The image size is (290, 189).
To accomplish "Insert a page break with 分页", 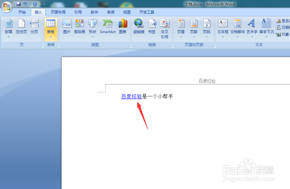I will coord(34,26).
